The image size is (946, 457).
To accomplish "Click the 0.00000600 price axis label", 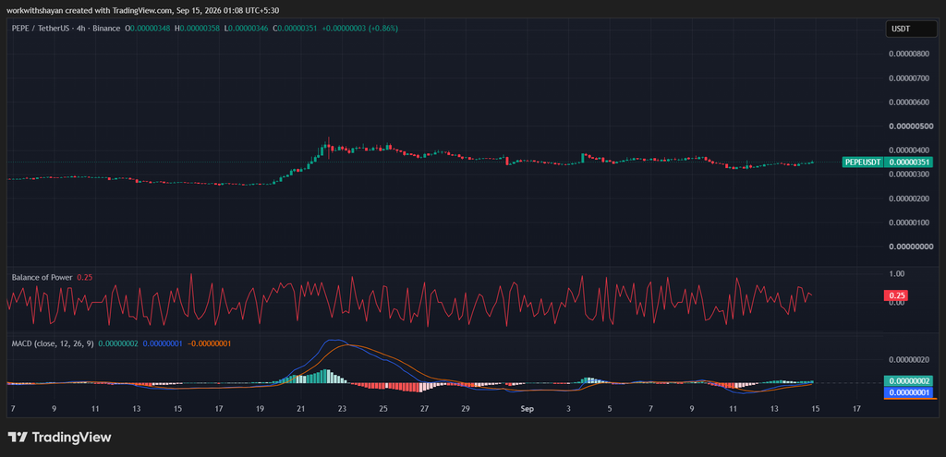I will tap(909, 102).
